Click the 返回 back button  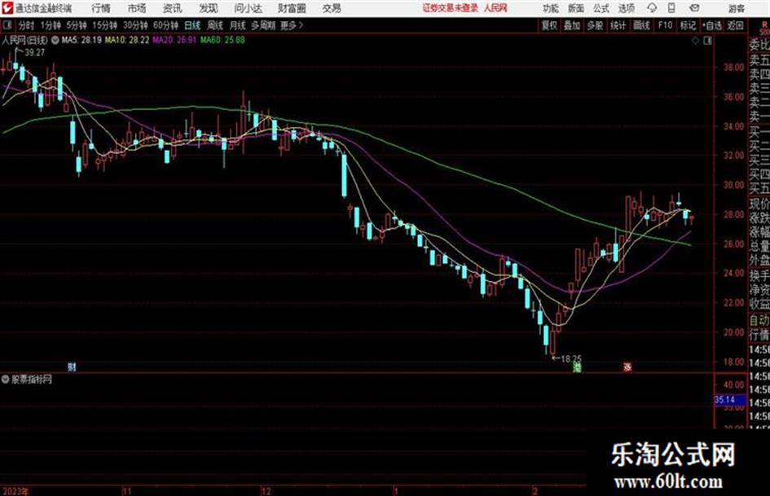[x=735, y=25]
